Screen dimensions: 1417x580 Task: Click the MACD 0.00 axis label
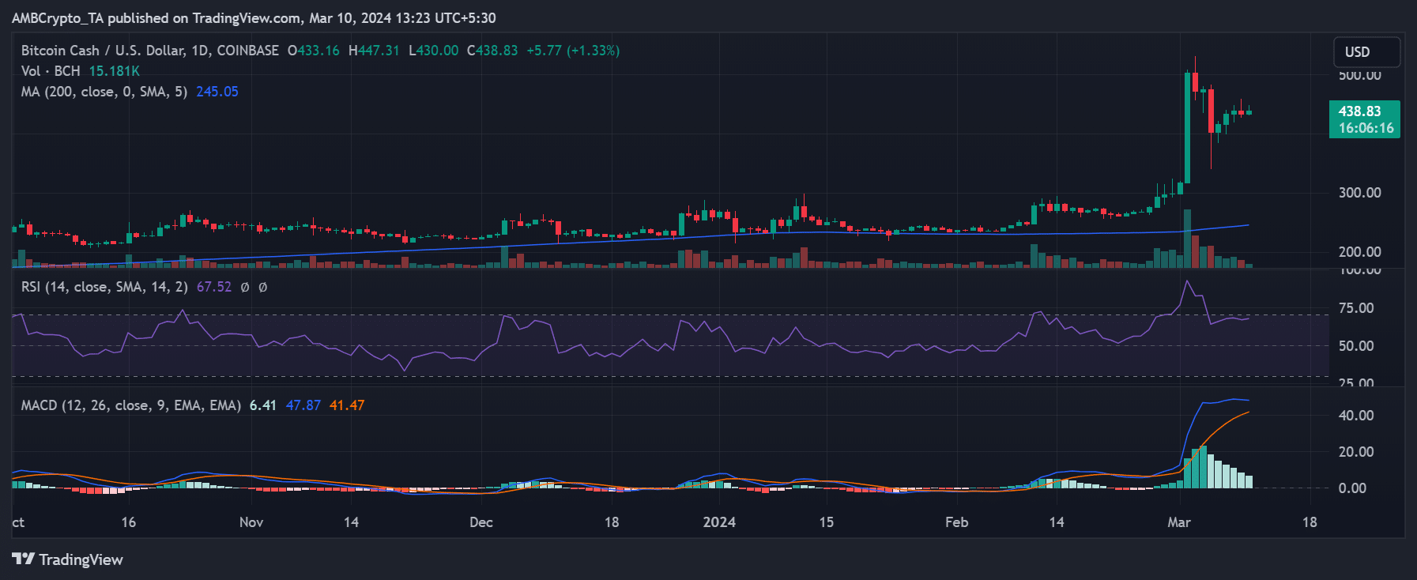point(1352,488)
